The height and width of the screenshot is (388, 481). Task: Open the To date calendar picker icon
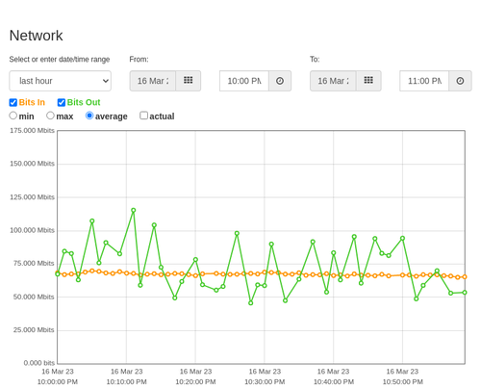[368, 81]
